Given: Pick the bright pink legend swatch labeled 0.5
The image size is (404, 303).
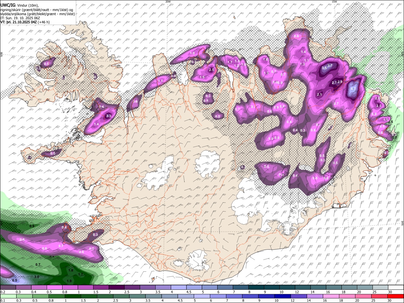Looking at the screenshot, I should (54, 288).
